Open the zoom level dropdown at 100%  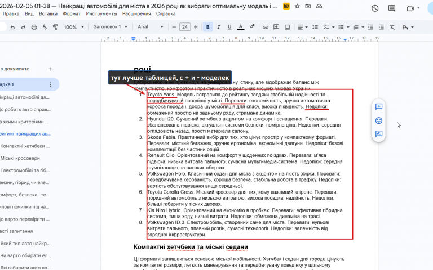[74, 27]
